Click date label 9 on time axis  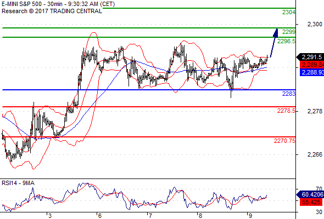(x=250, y=216)
